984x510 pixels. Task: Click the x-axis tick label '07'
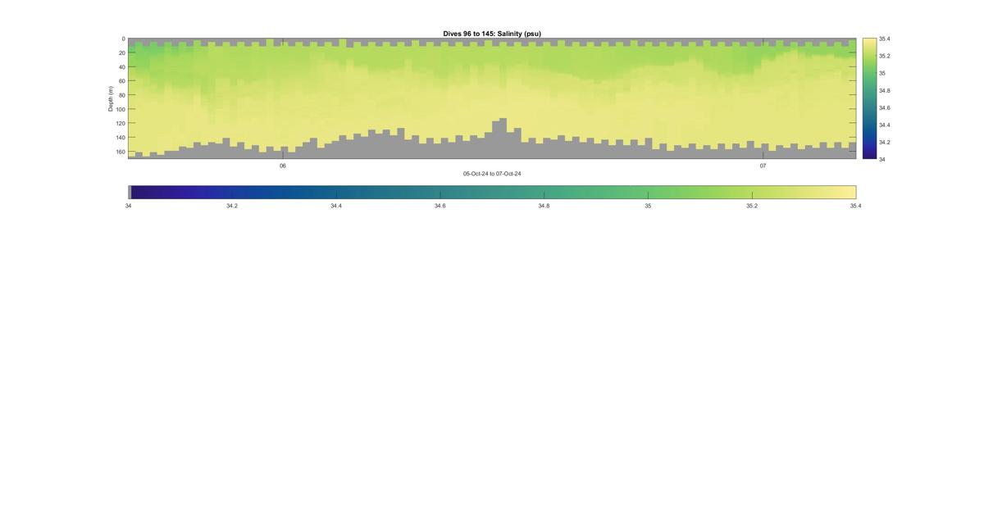[763, 166]
